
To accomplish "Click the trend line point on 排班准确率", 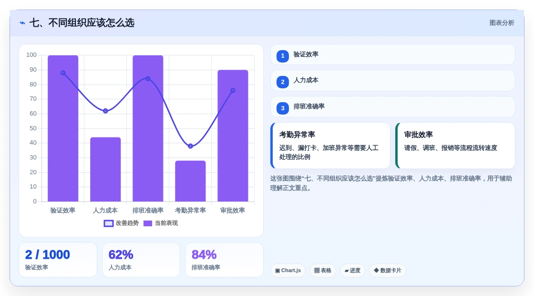I will [x=148, y=79].
